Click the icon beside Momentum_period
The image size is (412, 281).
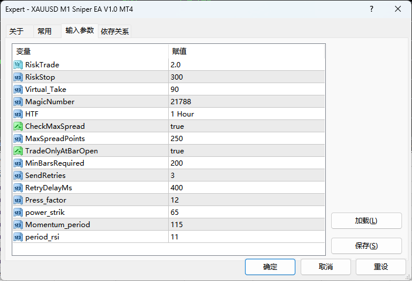pyautogui.click(x=18, y=224)
